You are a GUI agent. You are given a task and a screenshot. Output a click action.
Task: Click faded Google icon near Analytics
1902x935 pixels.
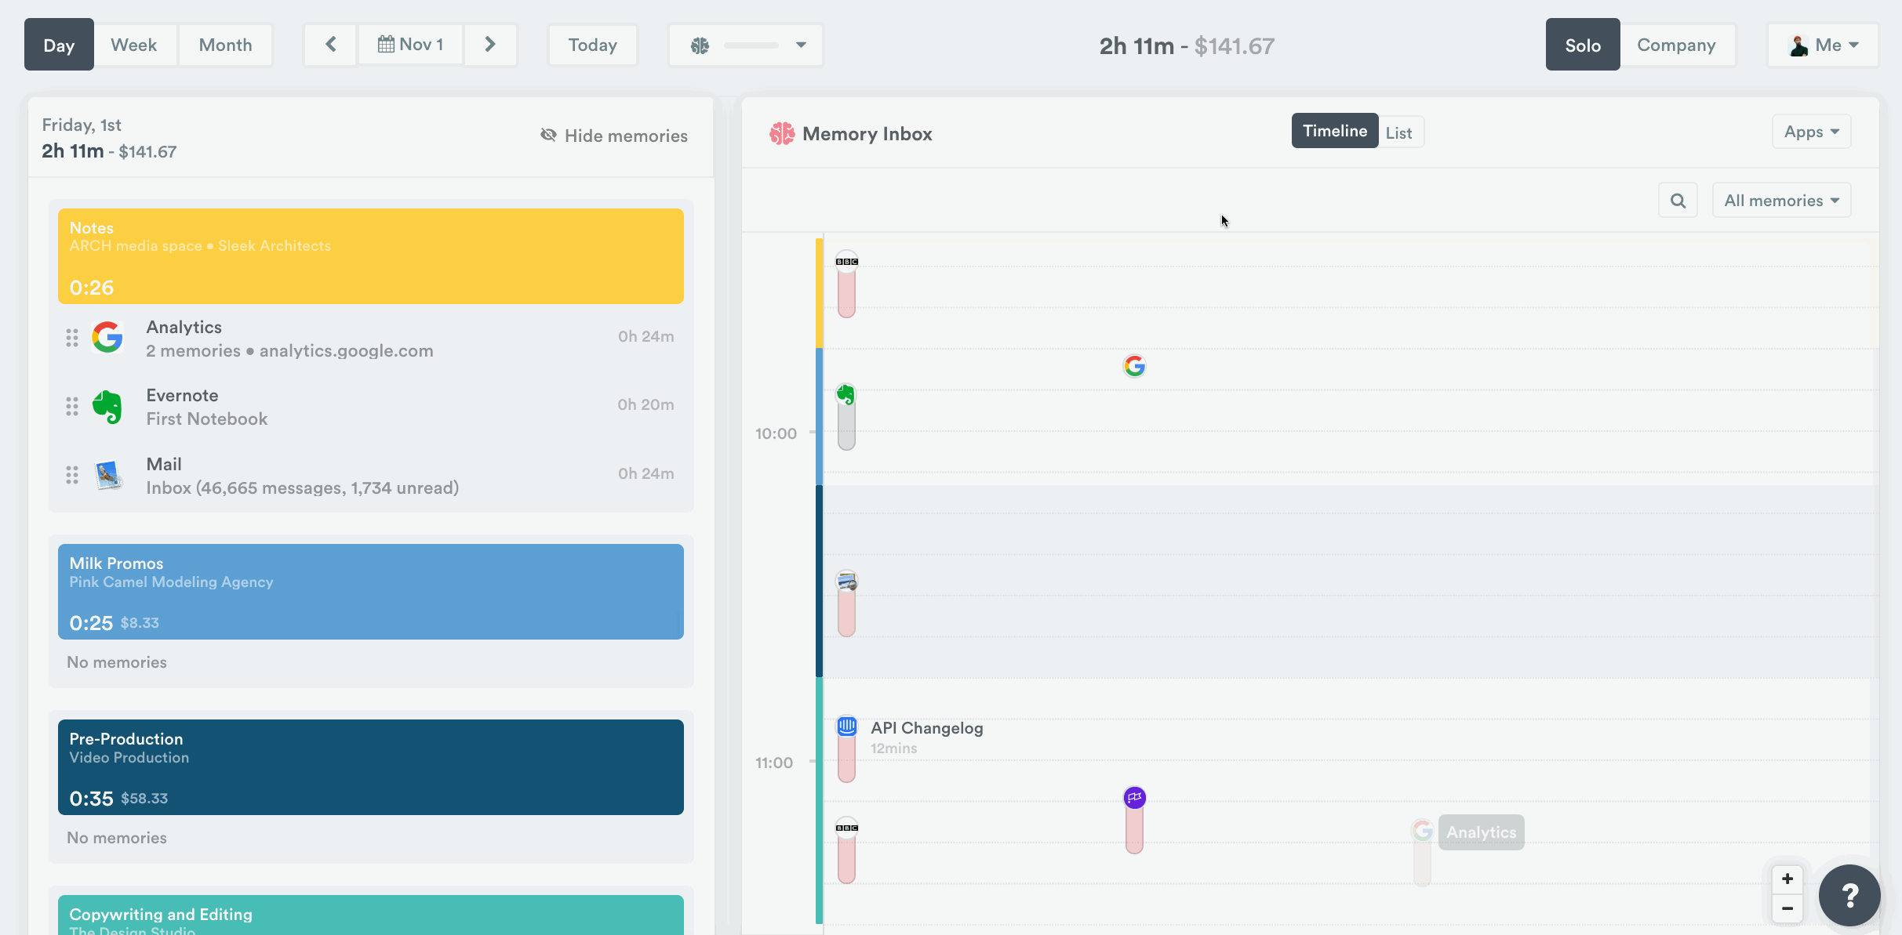click(1423, 831)
